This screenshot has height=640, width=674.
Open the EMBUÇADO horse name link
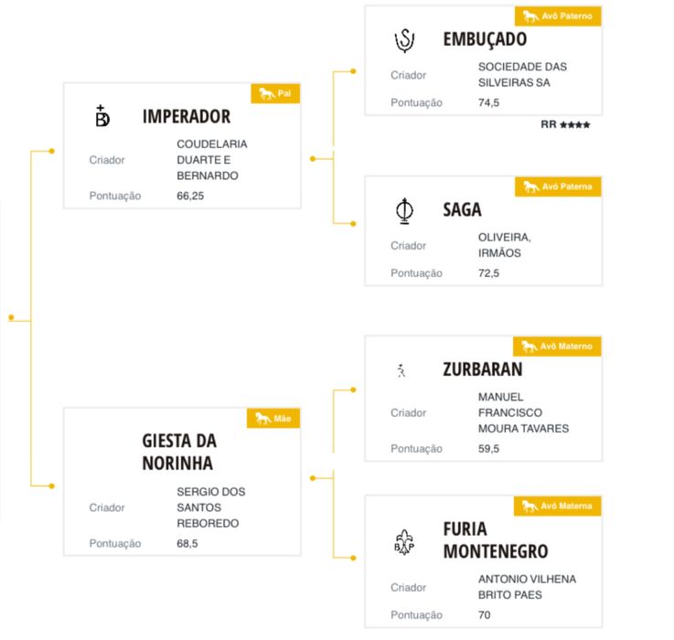(485, 39)
